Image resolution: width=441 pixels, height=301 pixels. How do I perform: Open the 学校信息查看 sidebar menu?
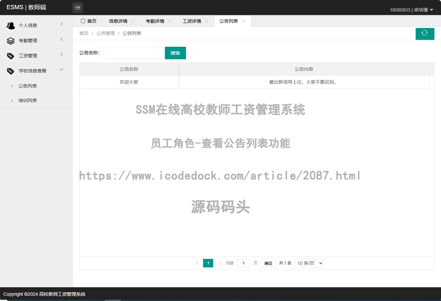[36, 71]
